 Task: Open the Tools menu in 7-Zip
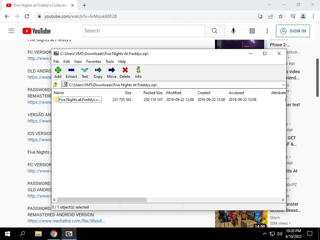click(x=109, y=62)
